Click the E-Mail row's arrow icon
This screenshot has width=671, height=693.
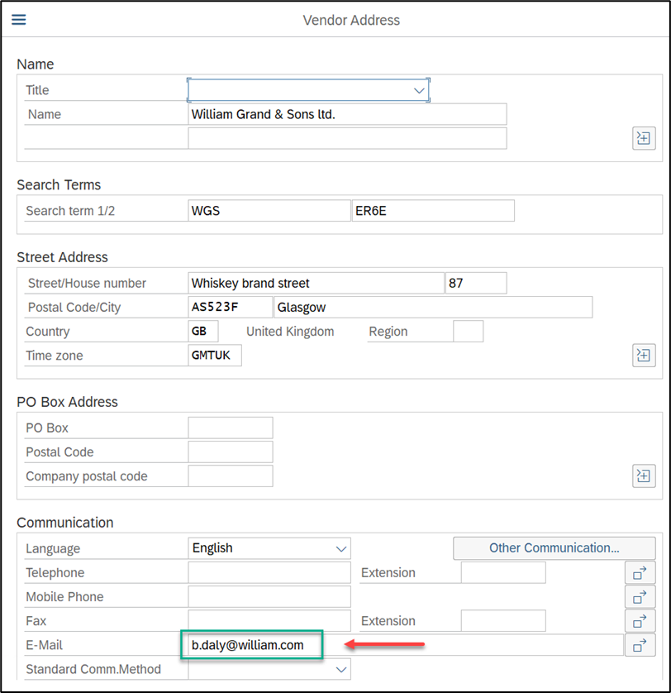(x=639, y=645)
